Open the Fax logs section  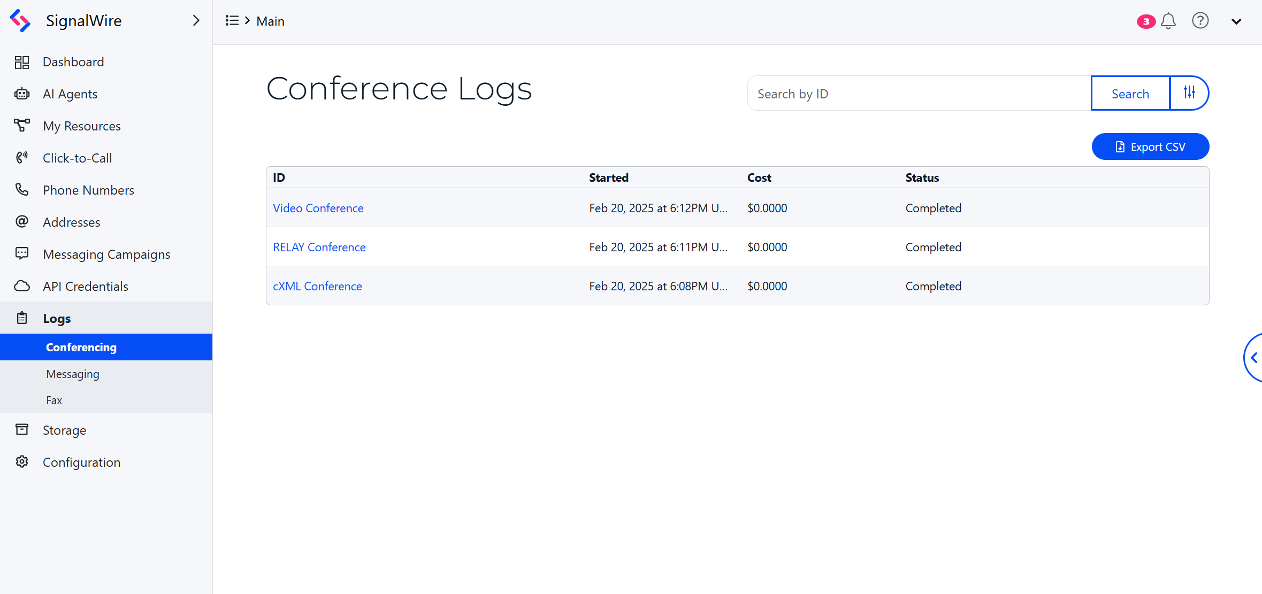(x=54, y=400)
